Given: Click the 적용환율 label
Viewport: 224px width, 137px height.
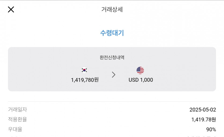Looking at the screenshot, I should (x=17, y=120).
